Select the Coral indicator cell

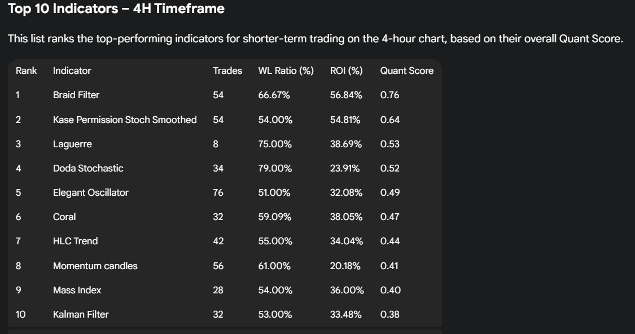(x=64, y=217)
